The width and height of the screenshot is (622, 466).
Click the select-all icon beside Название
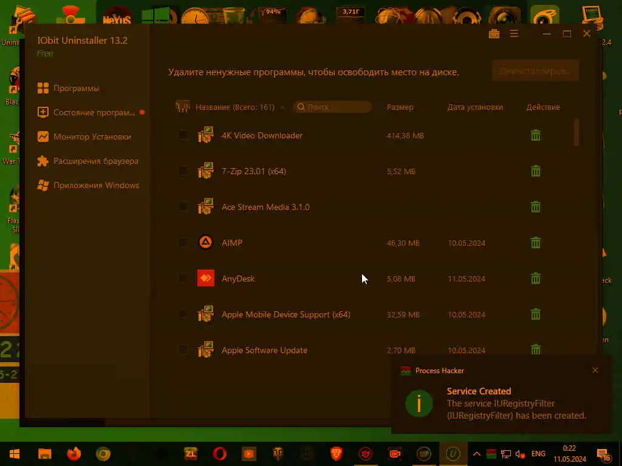(183, 107)
